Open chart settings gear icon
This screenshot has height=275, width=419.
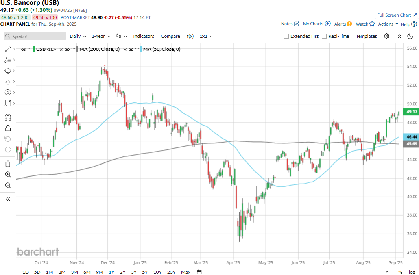387,36
